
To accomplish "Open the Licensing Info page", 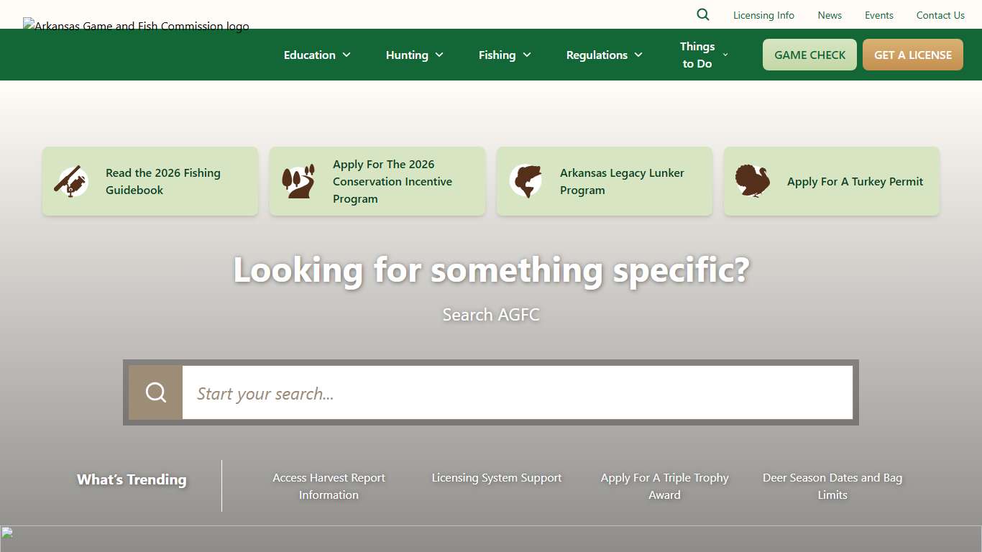I will click(x=763, y=15).
